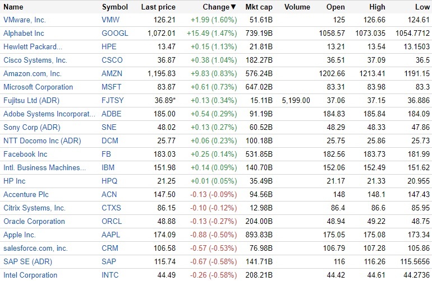Sort by Symbol column header
This screenshot has height=281, width=432.
[x=114, y=7]
